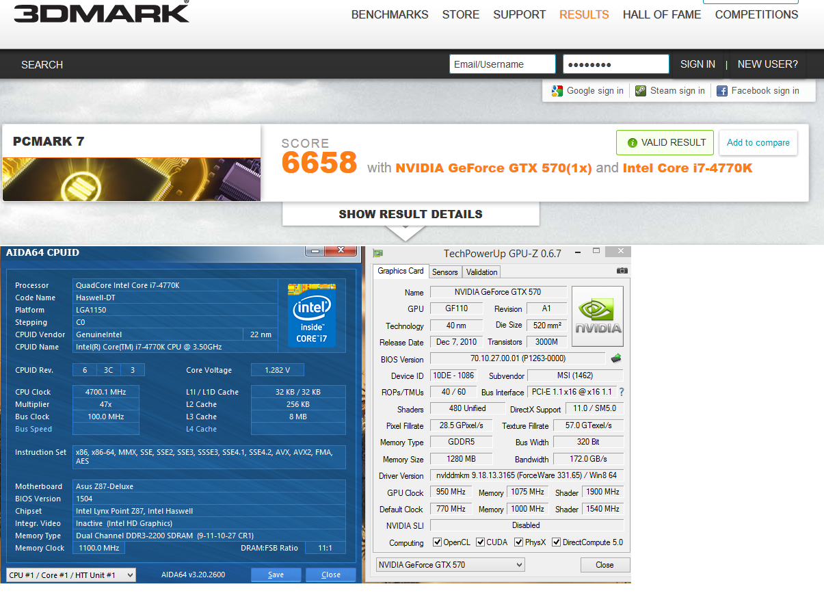Click the PCMark 7 benchmark thumbnail image
Screen dimensions: 824x593
click(131, 179)
